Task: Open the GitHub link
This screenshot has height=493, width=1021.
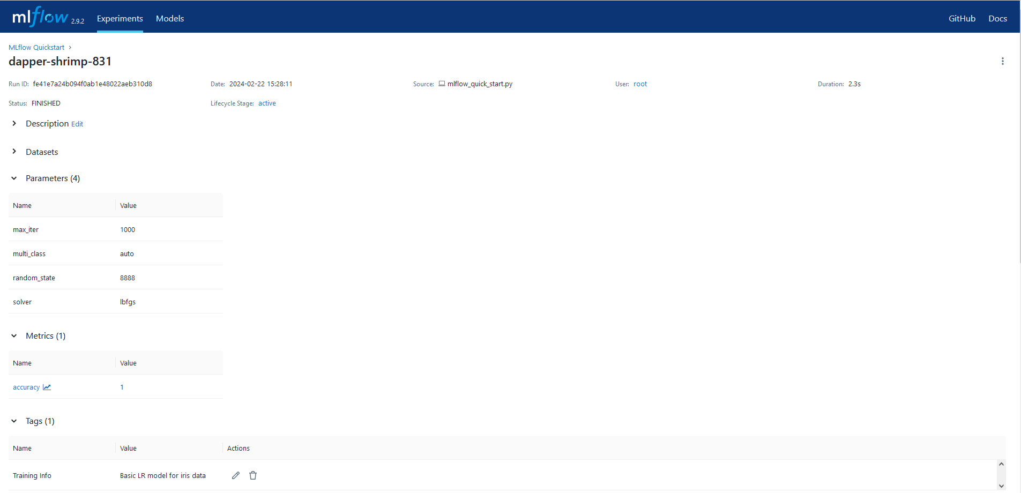Action: pyautogui.click(x=962, y=18)
